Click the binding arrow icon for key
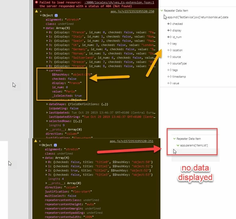236x219 pixels. pos(169,44)
